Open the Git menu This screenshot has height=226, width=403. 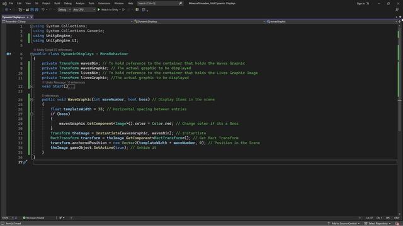pyautogui.click(x=37, y=3)
